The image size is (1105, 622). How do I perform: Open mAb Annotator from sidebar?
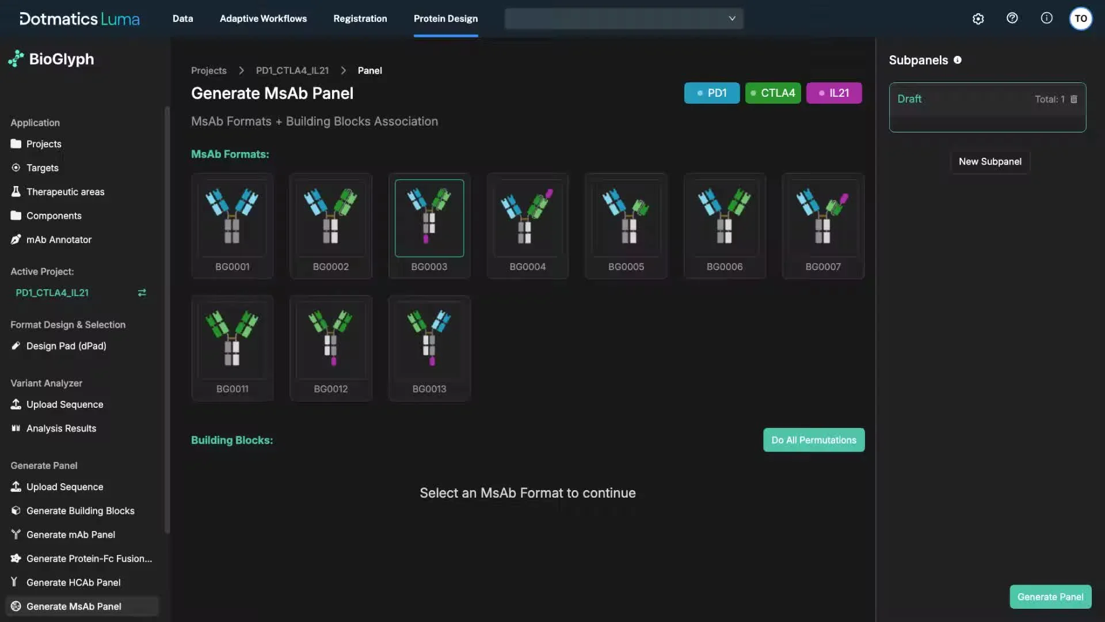59,240
